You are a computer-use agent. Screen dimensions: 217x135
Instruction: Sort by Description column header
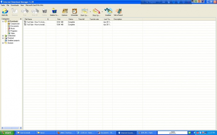click(x=127, y=19)
